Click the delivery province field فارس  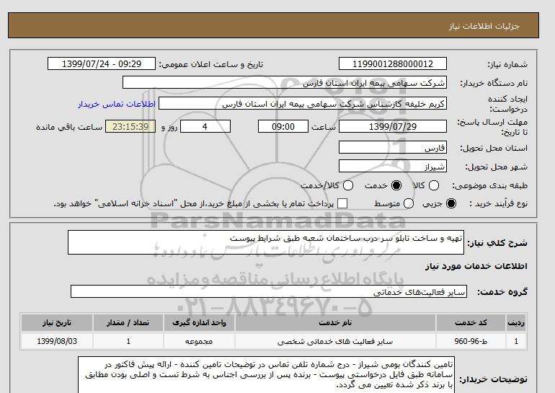tap(393, 147)
